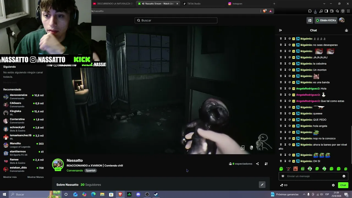
Task: Open the media control music-note icon
Action: click(321, 11)
